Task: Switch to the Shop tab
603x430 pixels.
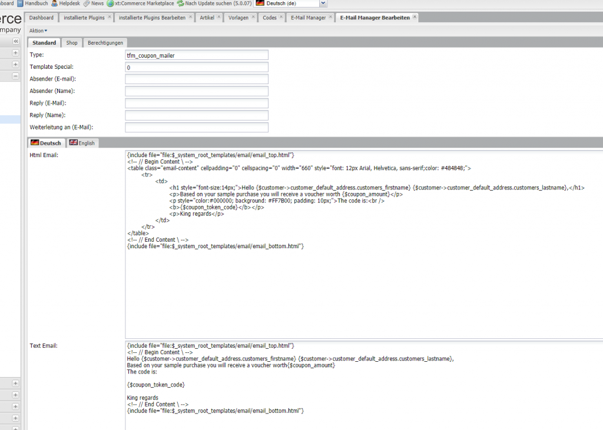Action: 72,43
